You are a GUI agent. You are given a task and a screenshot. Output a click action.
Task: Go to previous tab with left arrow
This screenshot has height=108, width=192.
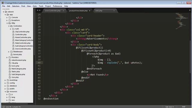tap(37, 10)
